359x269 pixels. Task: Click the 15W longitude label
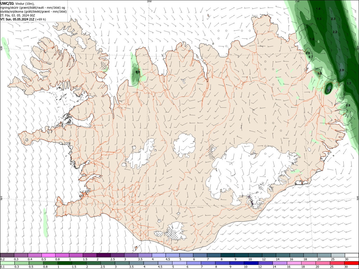(297, 1)
